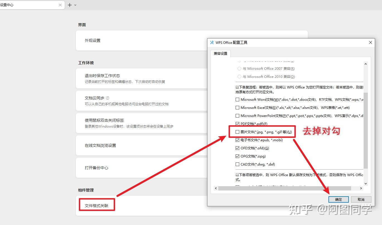The width and height of the screenshot is (382, 225).
Task: Uncheck PDF文档(*.pdf) checkbox
Action: (x=238, y=124)
